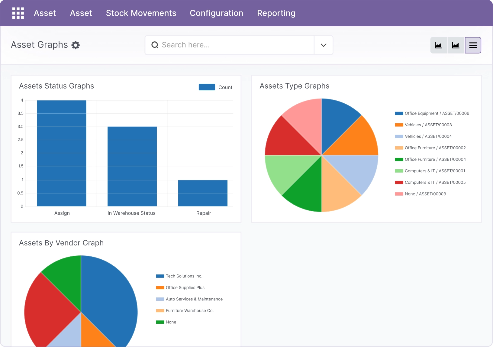Toggle Computers & IT / ASSET/00001 legend entry
493x347 pixels.
point(430,171)
